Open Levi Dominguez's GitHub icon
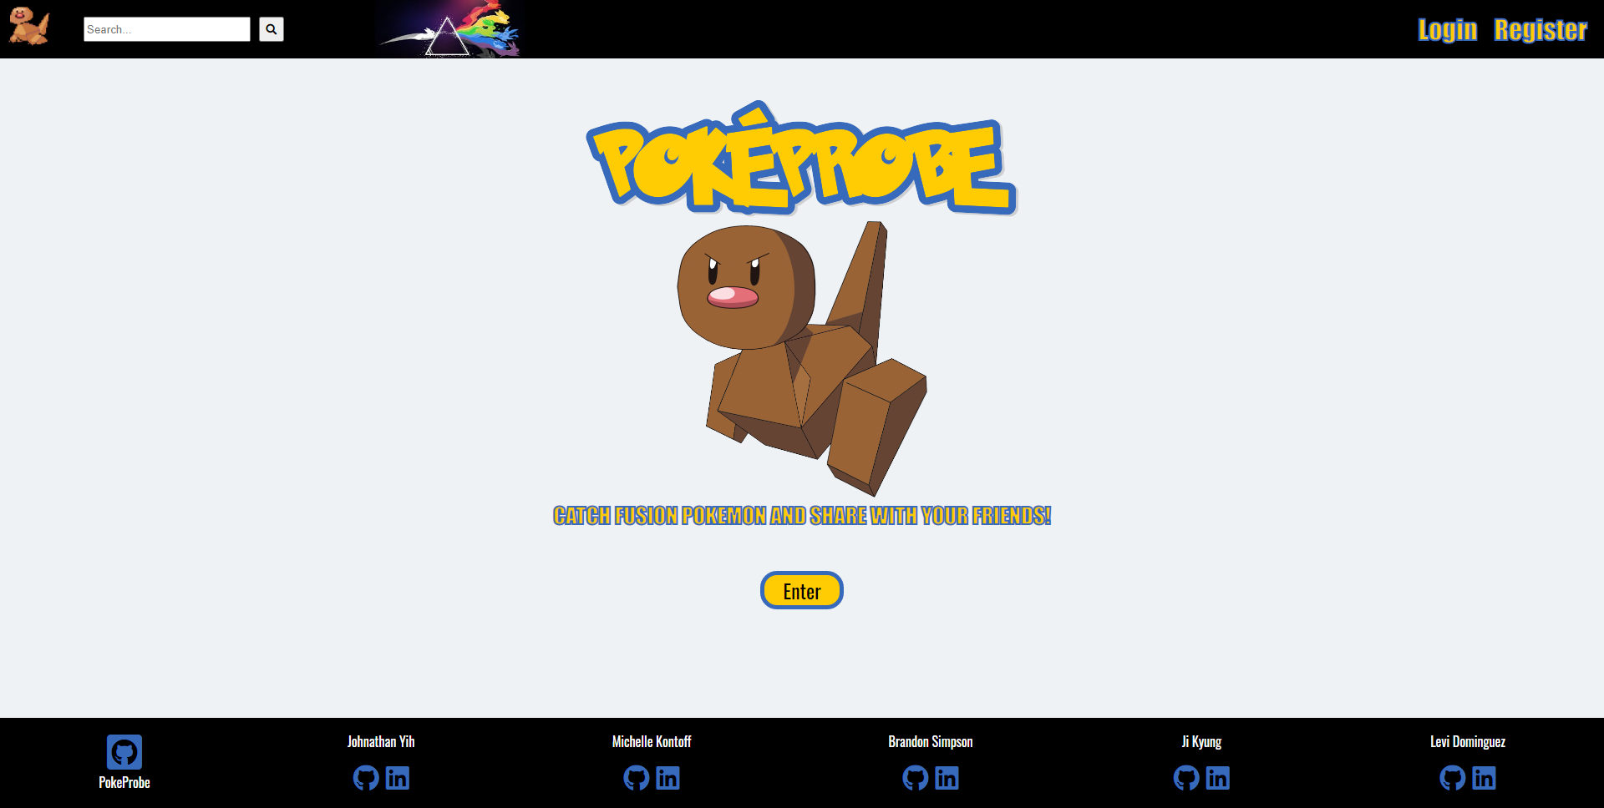Viewport: 1604px width, 808px height. tap(1453, 778)
